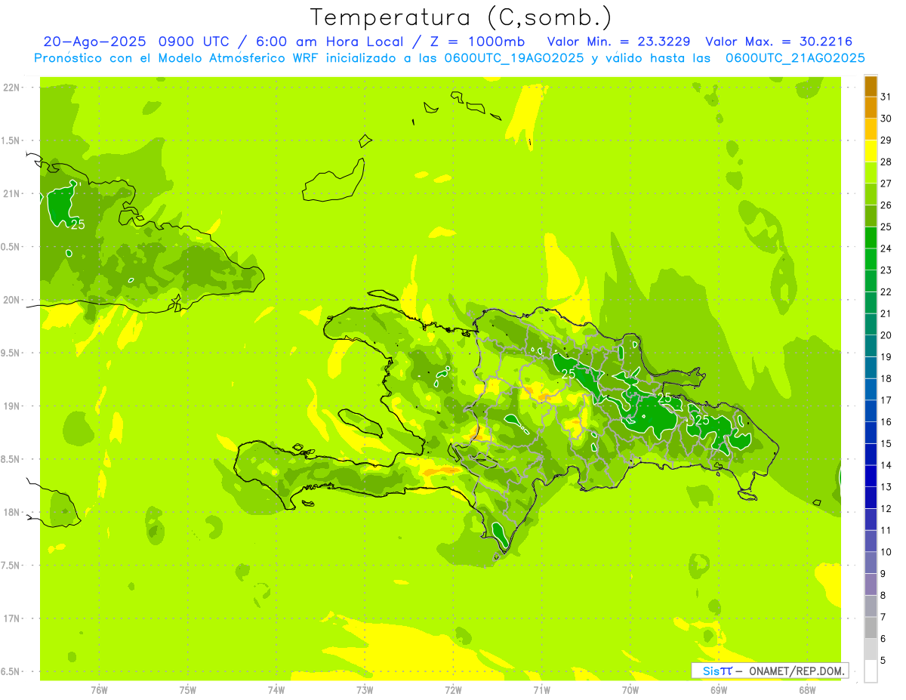
Task: Click the '70W' longitude axis label
Action: click(630, 689)
